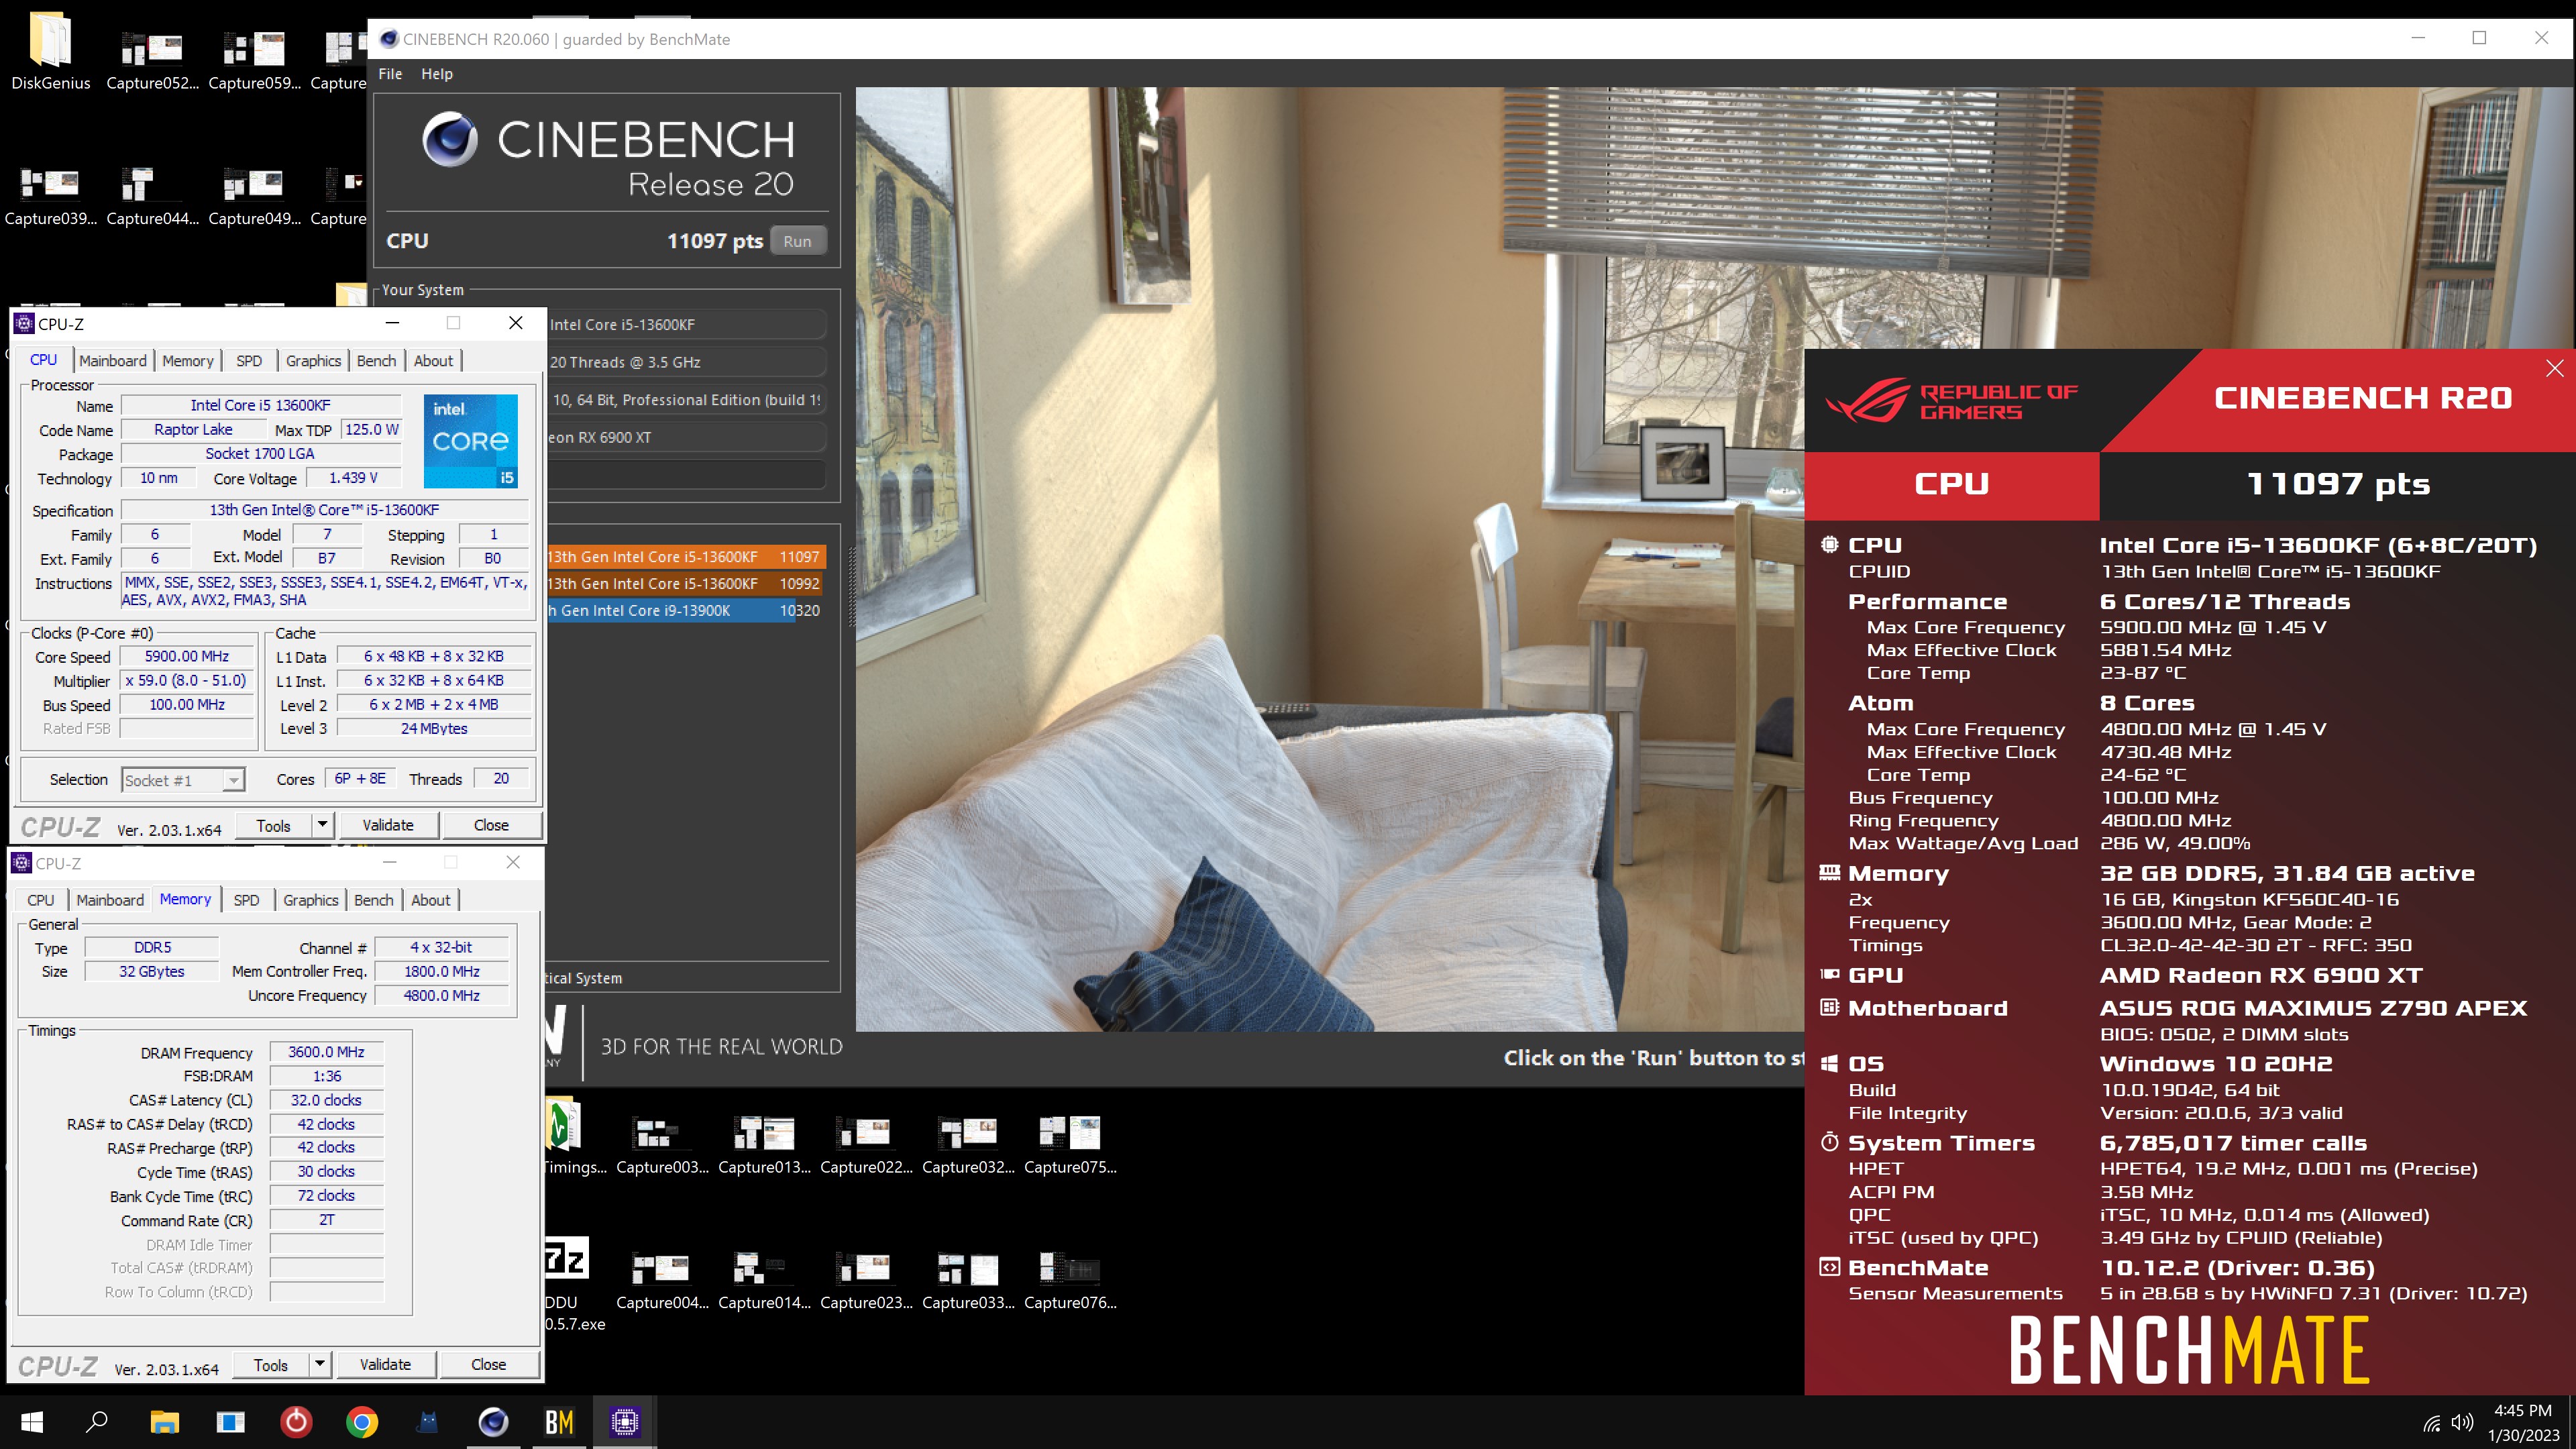Open the DDU 7z archive on desktop
The height and width of the screenshot is (1449, 2576).
[x=570, y=1284]
